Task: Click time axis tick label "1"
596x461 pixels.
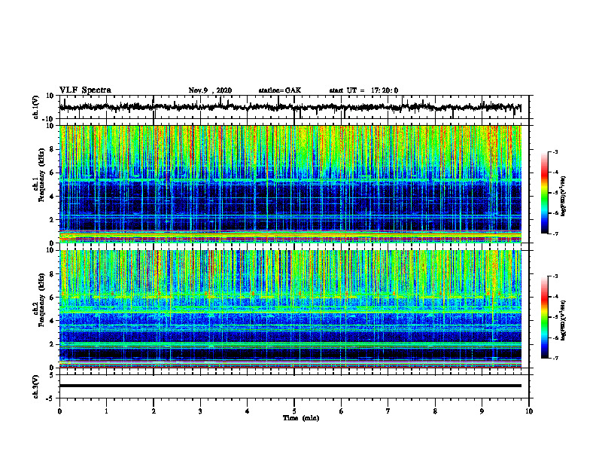Action: click(x=106, y=411)
